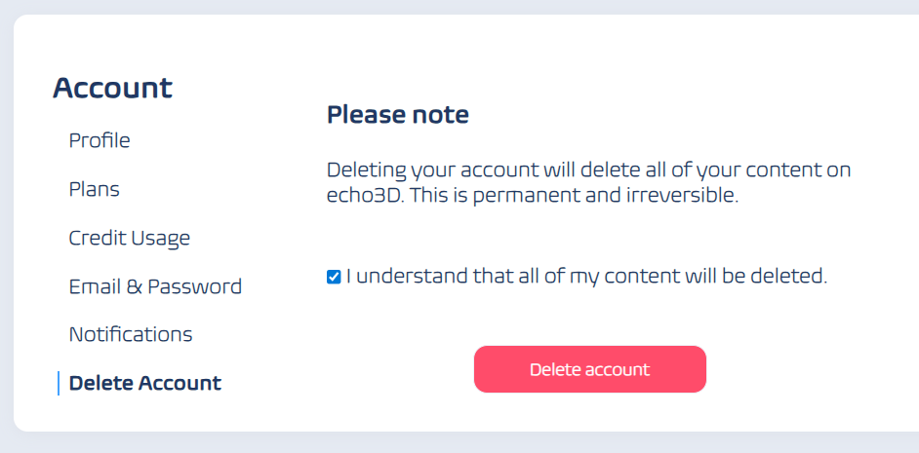Click the Account sidebar heading
The height and width of the screenshot is (453, 919).
(x=112, y=88)
